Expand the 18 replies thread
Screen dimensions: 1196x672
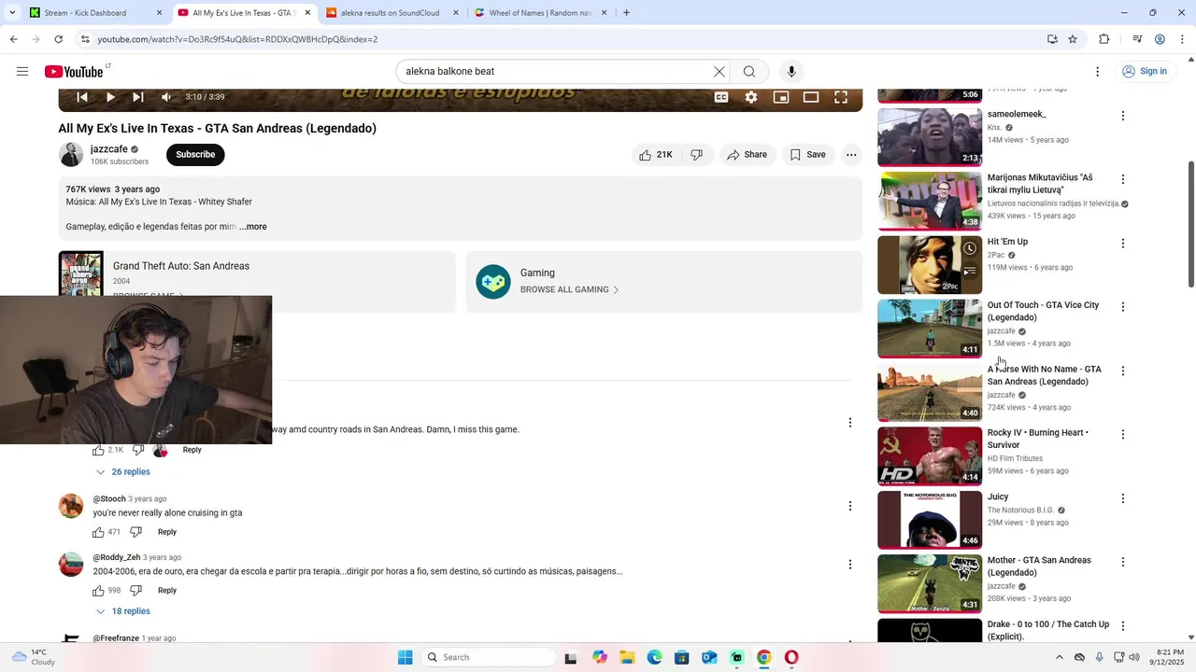122,611
